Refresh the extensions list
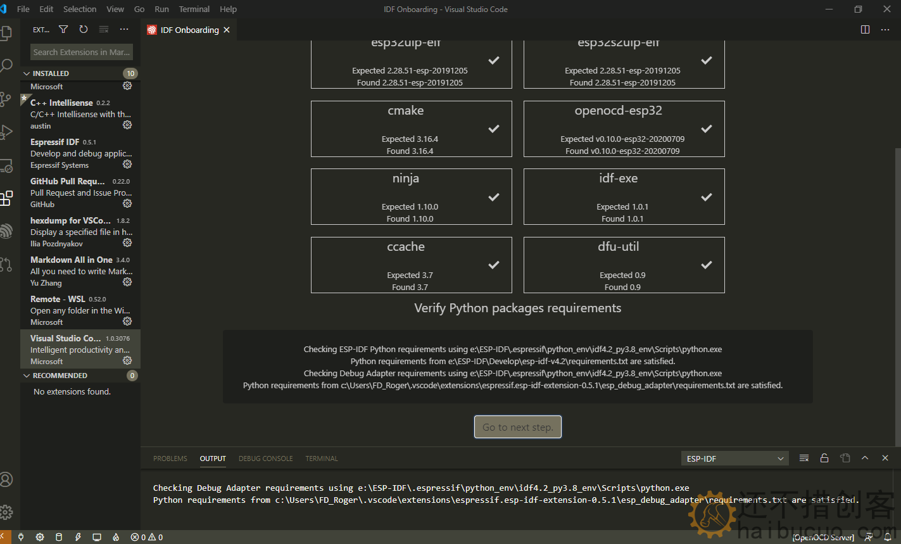Viewport: 901px width, 544px height. click(84, 29)
